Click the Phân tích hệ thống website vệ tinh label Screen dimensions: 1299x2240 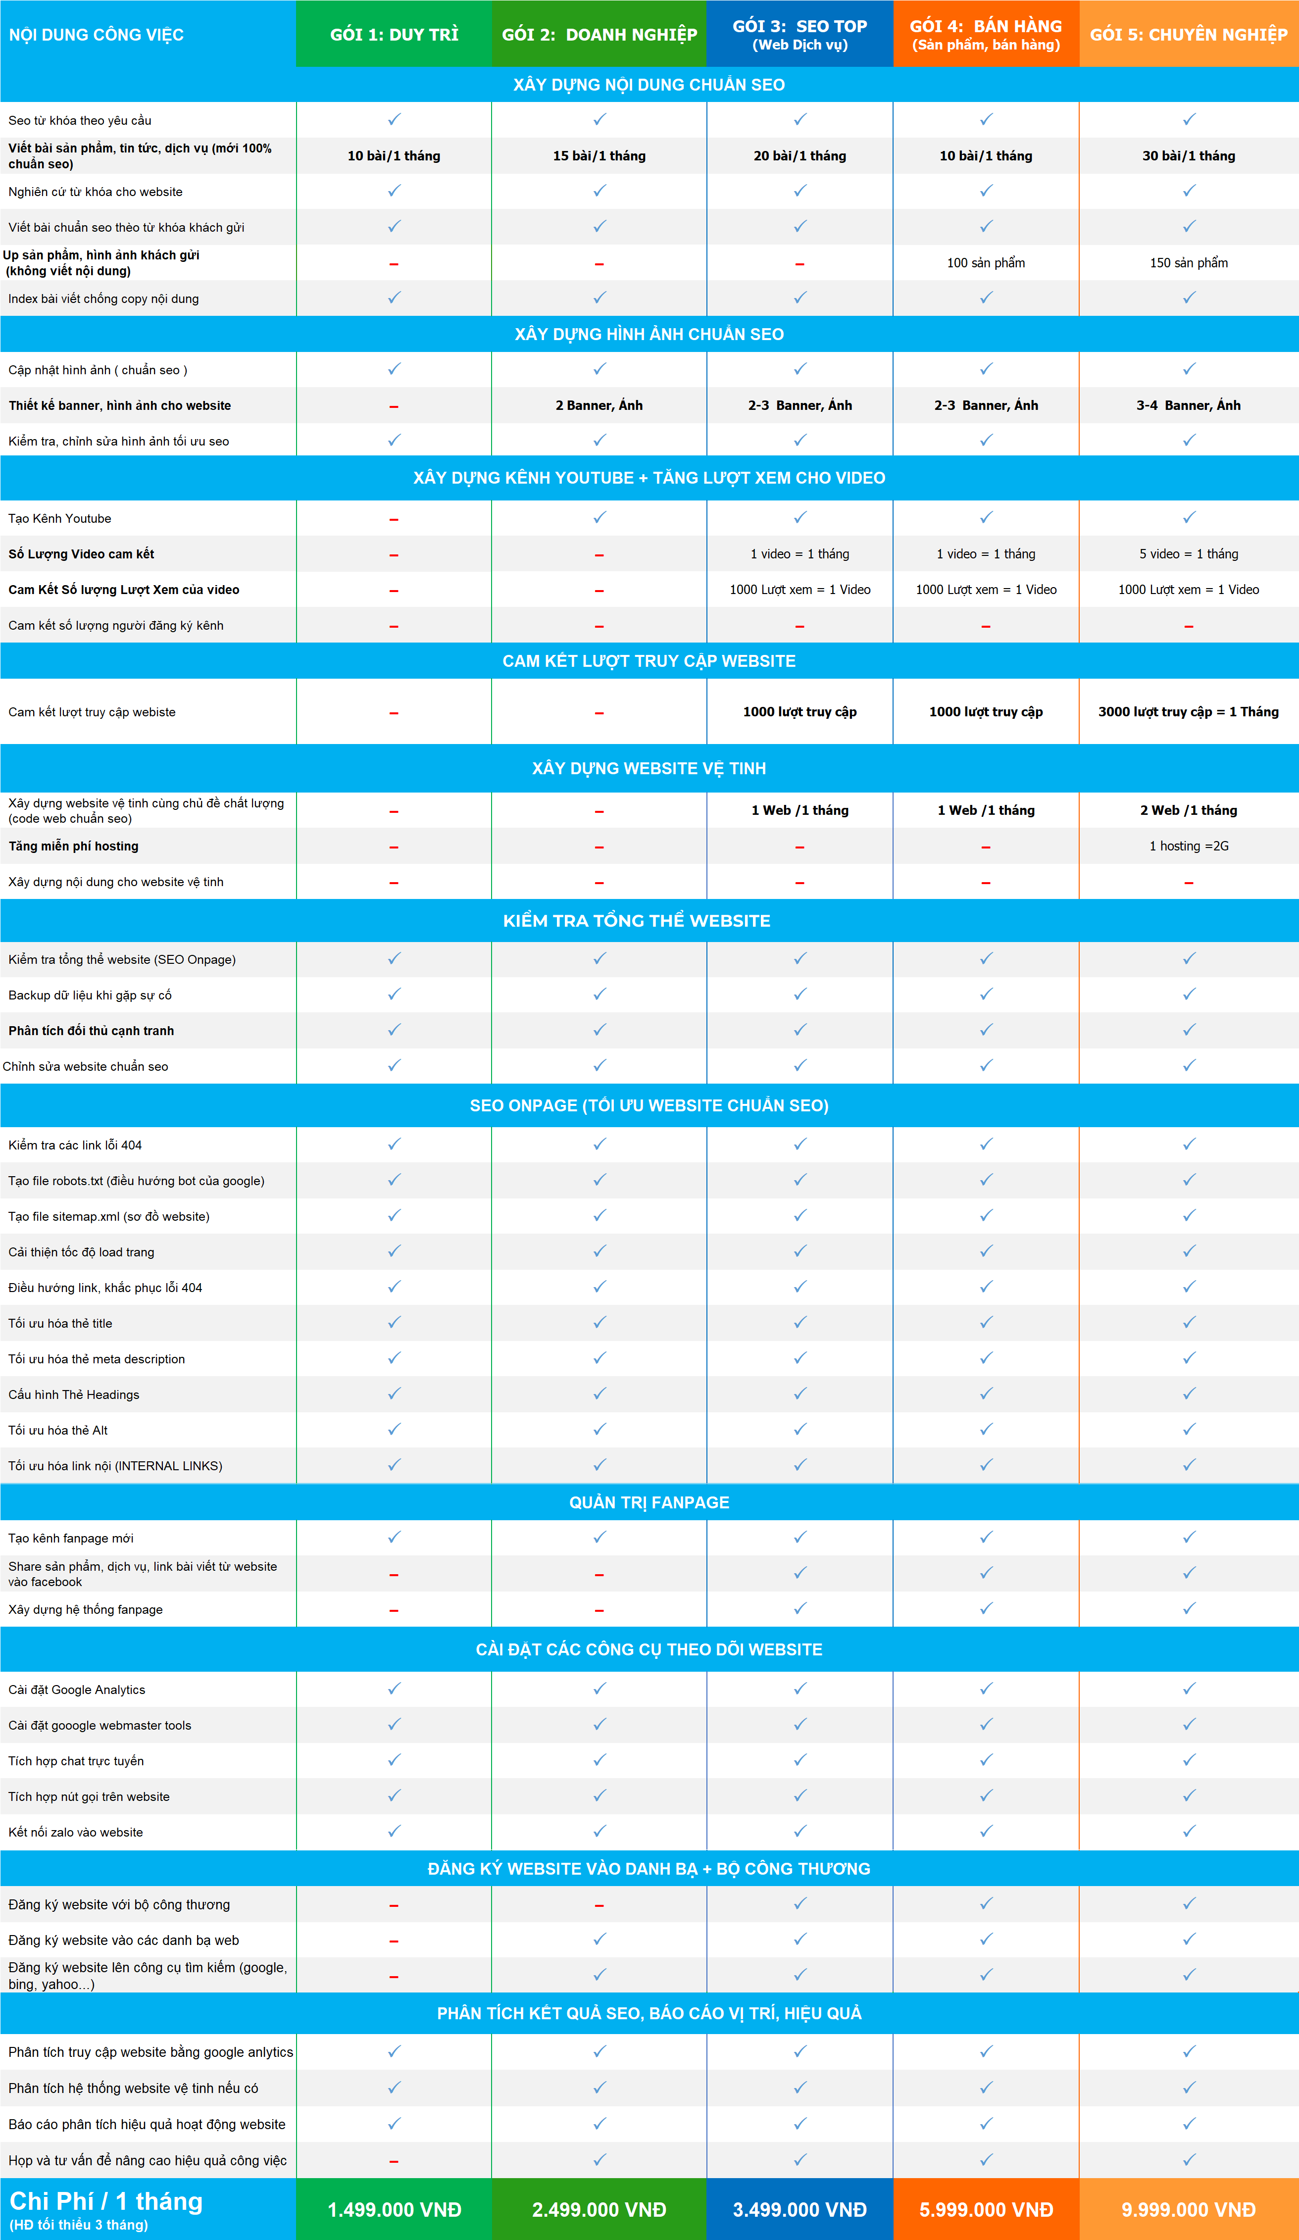tap(133, 2088)
